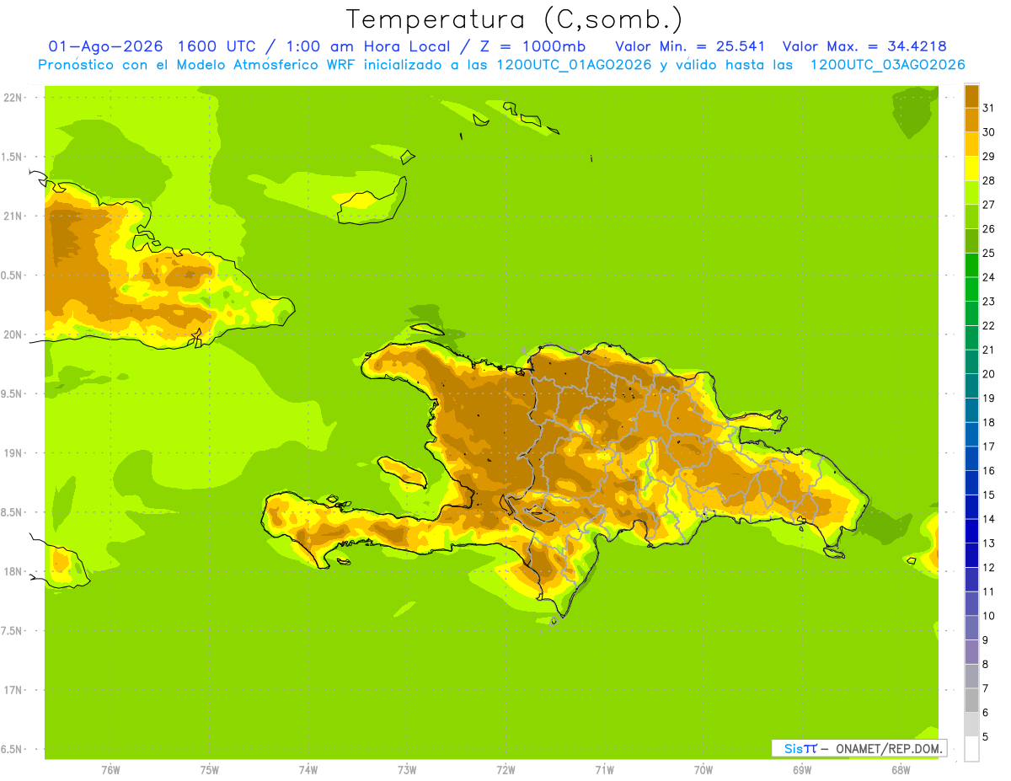Viewport: 1011px width, 781px height.
Task: Click the 70W longitude axis label
Action: coord(703,769)
